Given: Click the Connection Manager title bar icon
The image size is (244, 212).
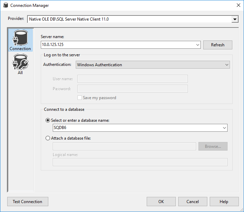Looking at the screenshot, I should [5, 5].
